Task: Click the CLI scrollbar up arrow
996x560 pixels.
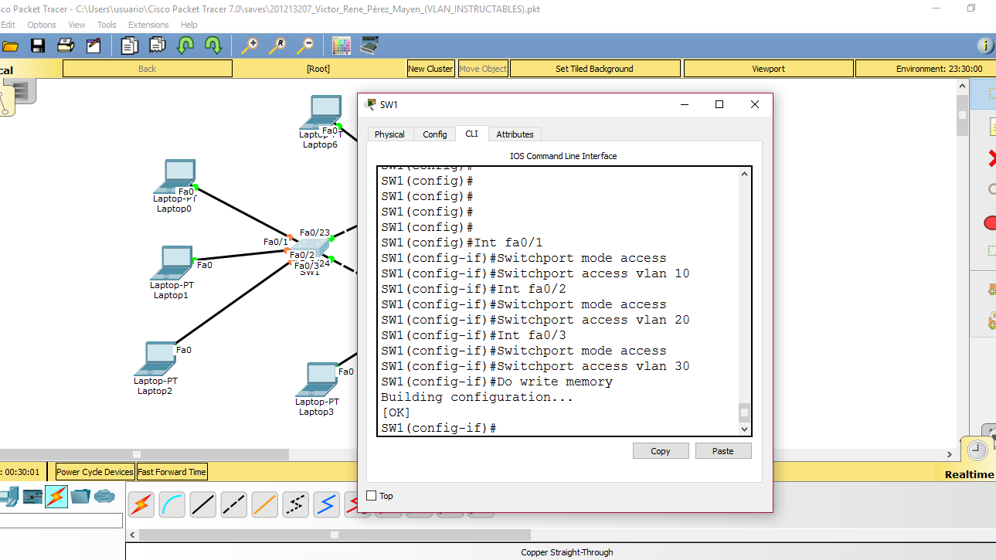Action: click(x=745, y=174)
